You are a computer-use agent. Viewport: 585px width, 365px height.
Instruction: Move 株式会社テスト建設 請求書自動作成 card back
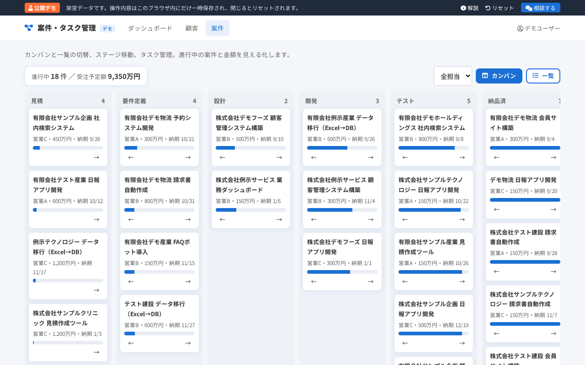[497, 271]
